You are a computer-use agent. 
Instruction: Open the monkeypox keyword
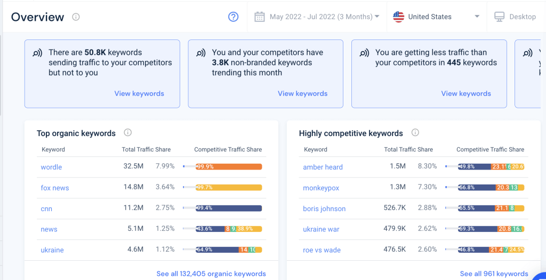pyautogui.click(x=321, y=188)
